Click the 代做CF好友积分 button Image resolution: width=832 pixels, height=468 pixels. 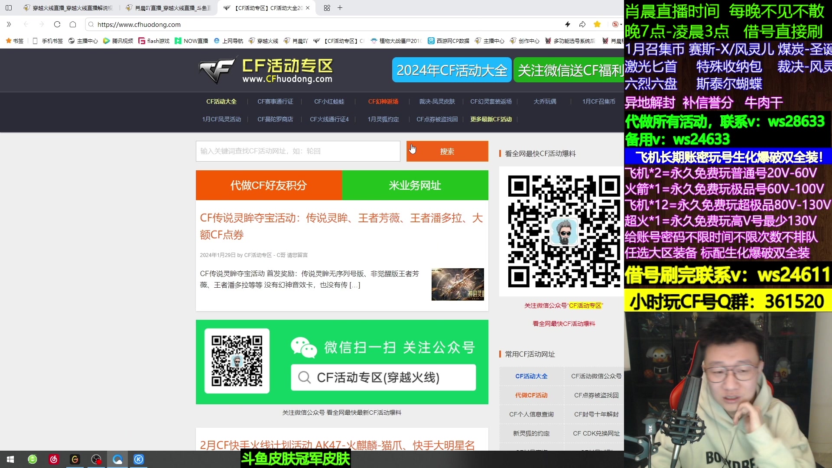[x=269, y=185]
